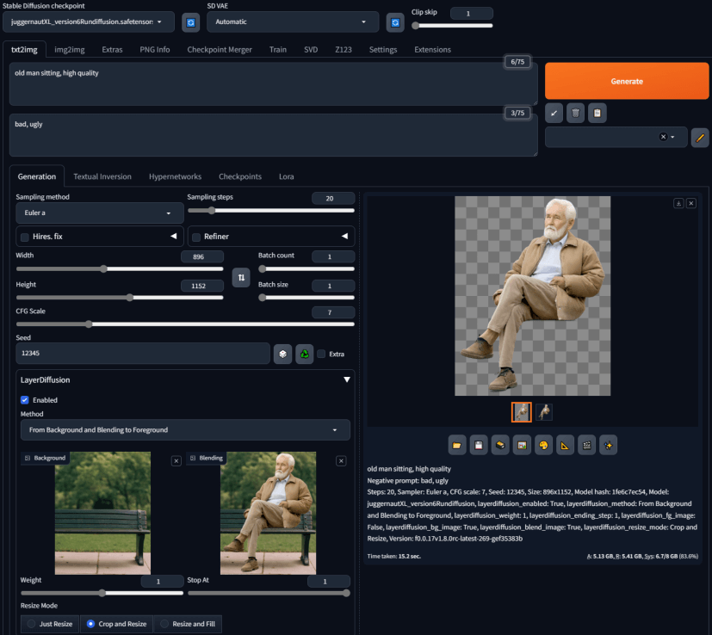The width and height of the screenshot is (712, 635).
Task: Switch to the img2img tab
Action: point(69,49)
